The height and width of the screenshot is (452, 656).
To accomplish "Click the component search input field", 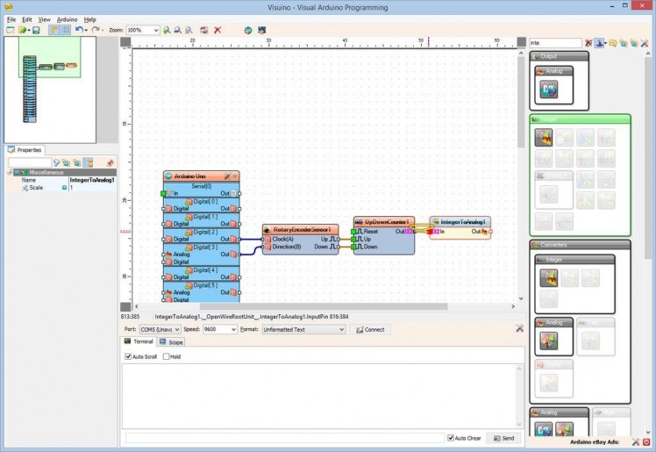I will 554,42.
